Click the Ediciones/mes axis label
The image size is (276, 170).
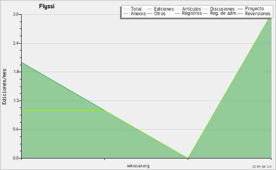pos(4,87)
